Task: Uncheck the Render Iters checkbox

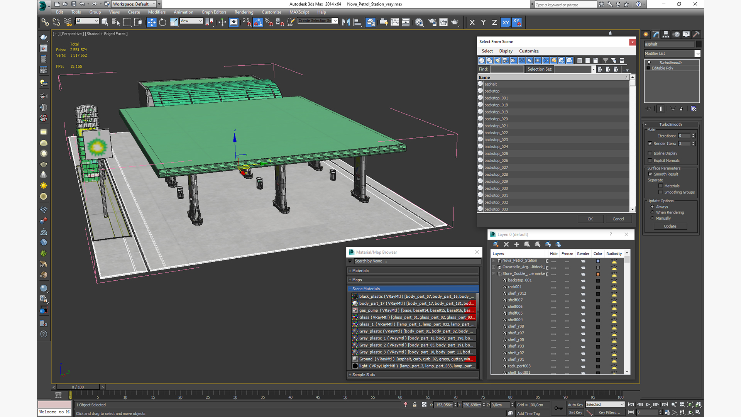Action: 650,144
